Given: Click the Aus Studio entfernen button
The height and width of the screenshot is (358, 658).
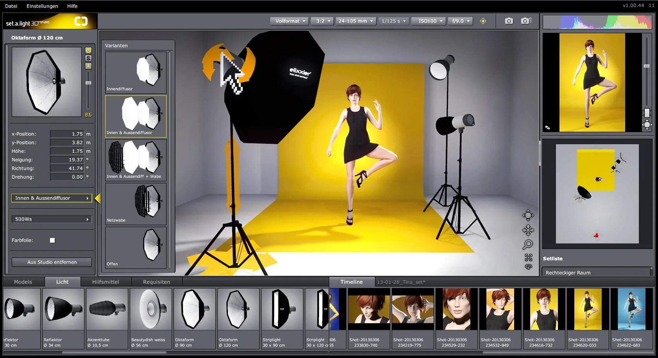Looking at the screenshot, I should pos(52,262).
